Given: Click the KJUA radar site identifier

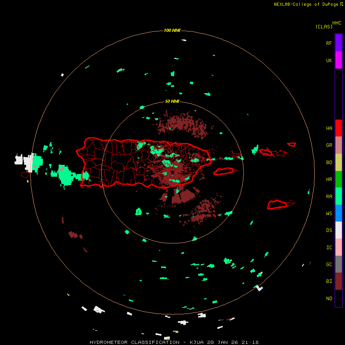Looking at the screenshot, I should click(x=197, y=342).
